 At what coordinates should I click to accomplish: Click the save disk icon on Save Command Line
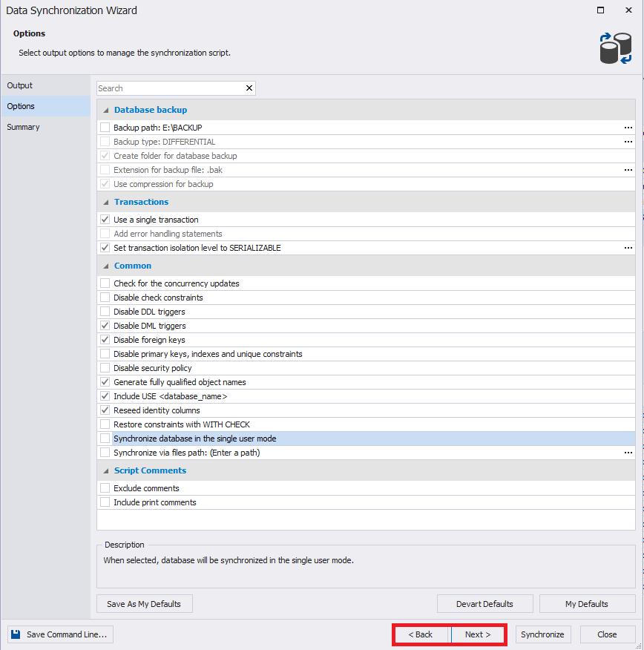[16, 634]
